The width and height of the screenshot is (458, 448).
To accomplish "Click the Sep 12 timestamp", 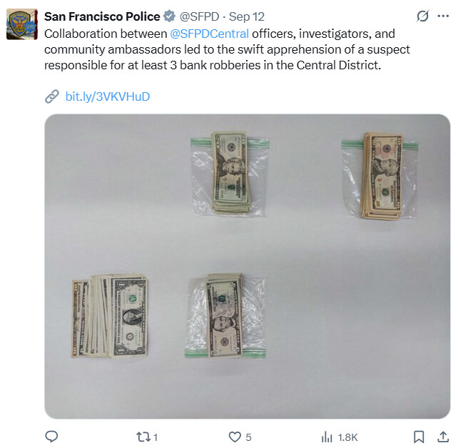I will pos(247,16).
